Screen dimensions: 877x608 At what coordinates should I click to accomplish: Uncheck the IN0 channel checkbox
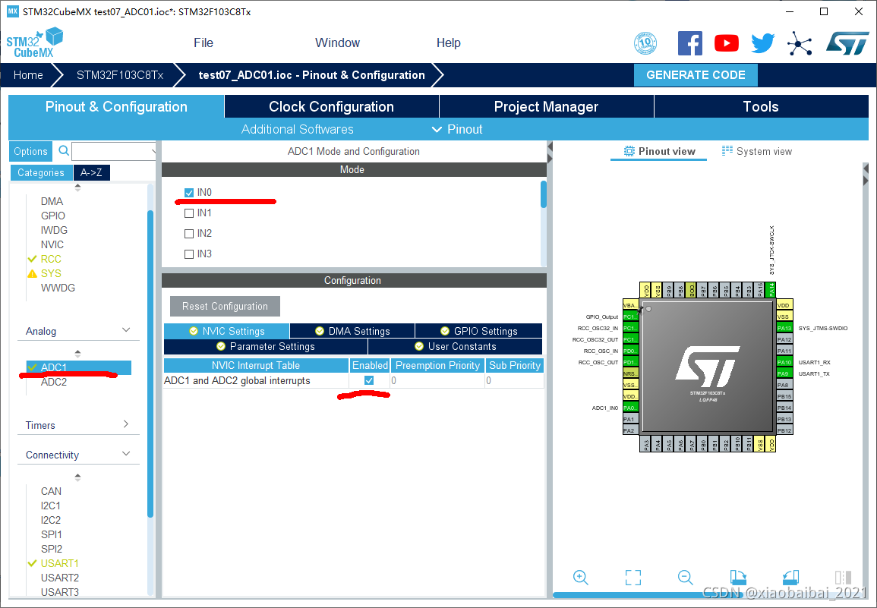point(189,192)
